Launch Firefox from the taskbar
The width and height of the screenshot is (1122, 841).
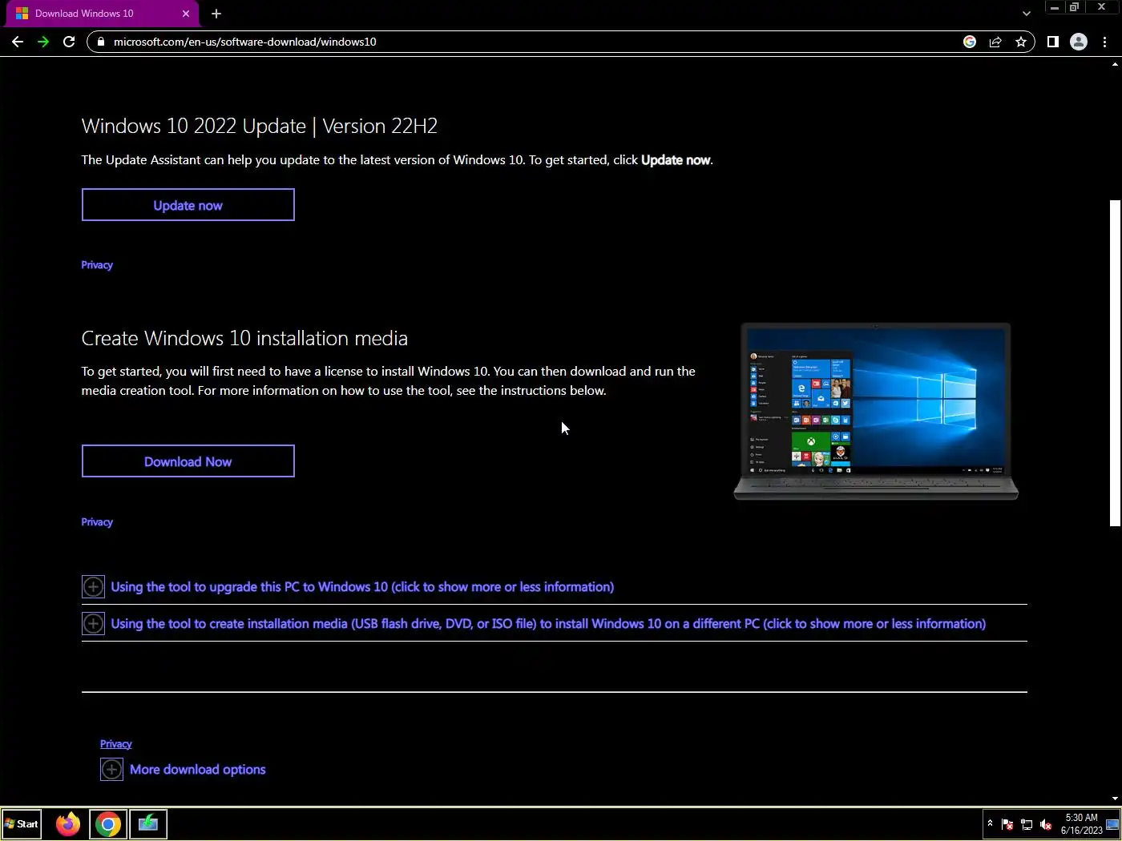pyautogui.click(x=68, y=824)
